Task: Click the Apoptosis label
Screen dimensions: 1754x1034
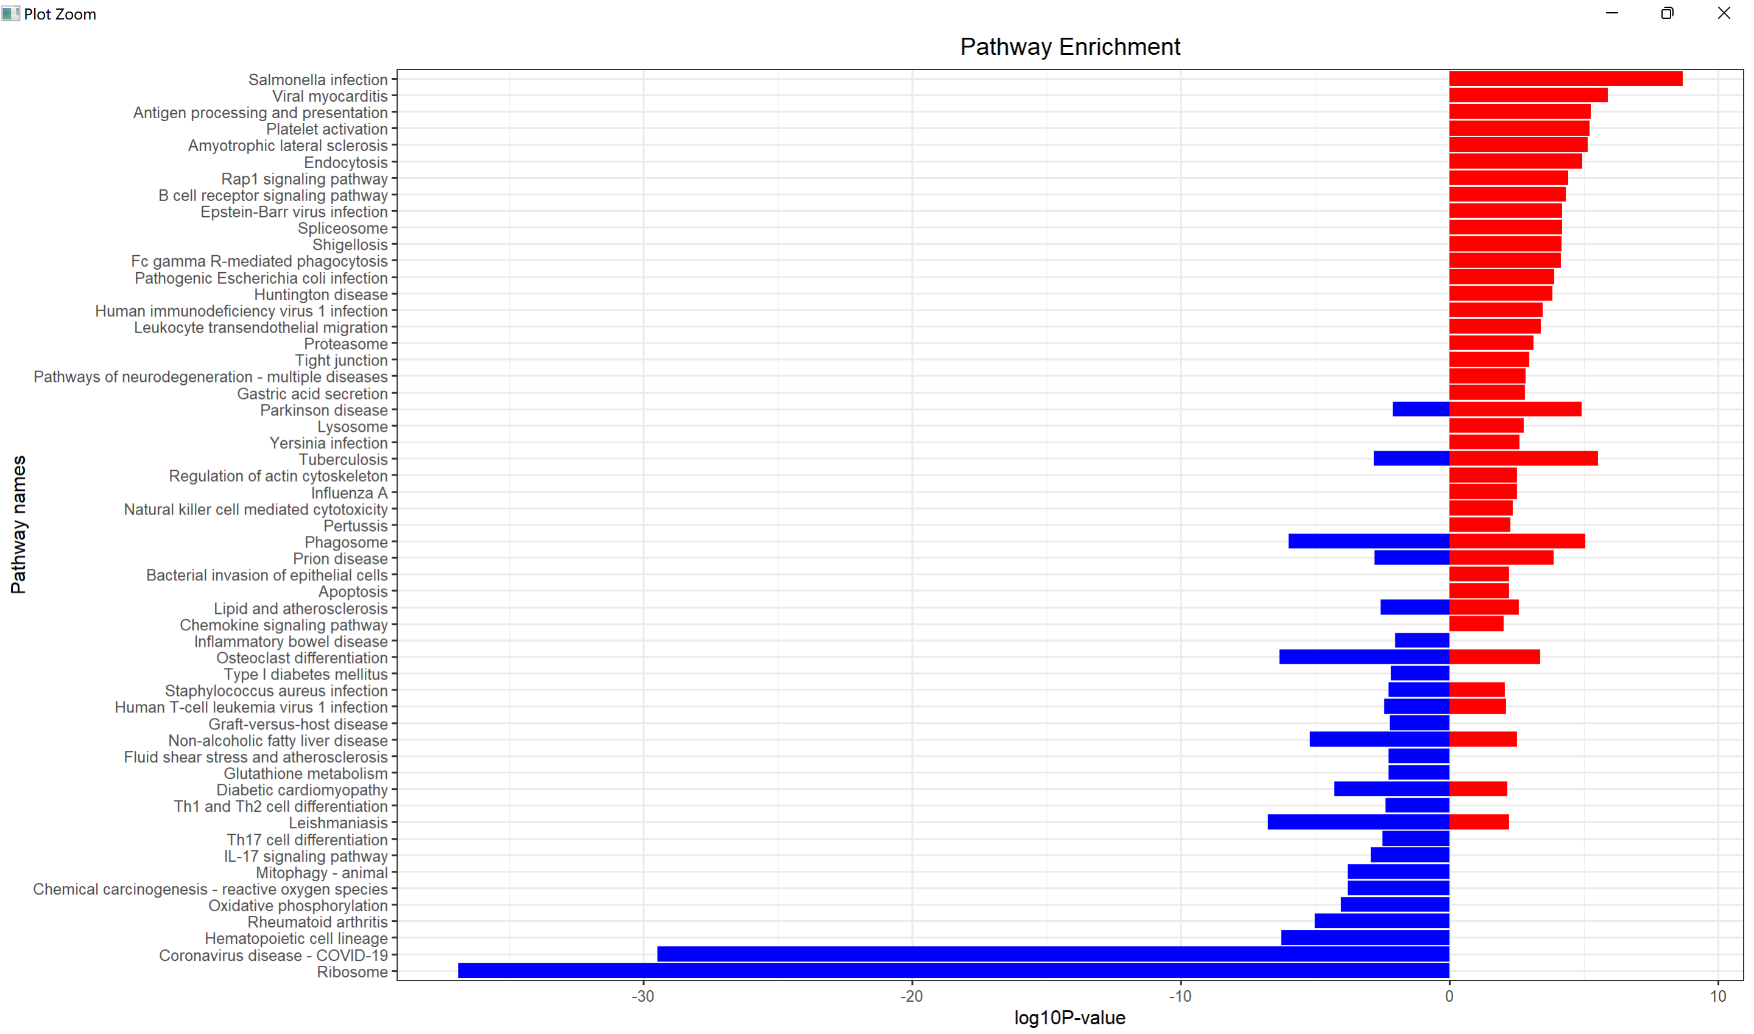Action: point(353,591)
